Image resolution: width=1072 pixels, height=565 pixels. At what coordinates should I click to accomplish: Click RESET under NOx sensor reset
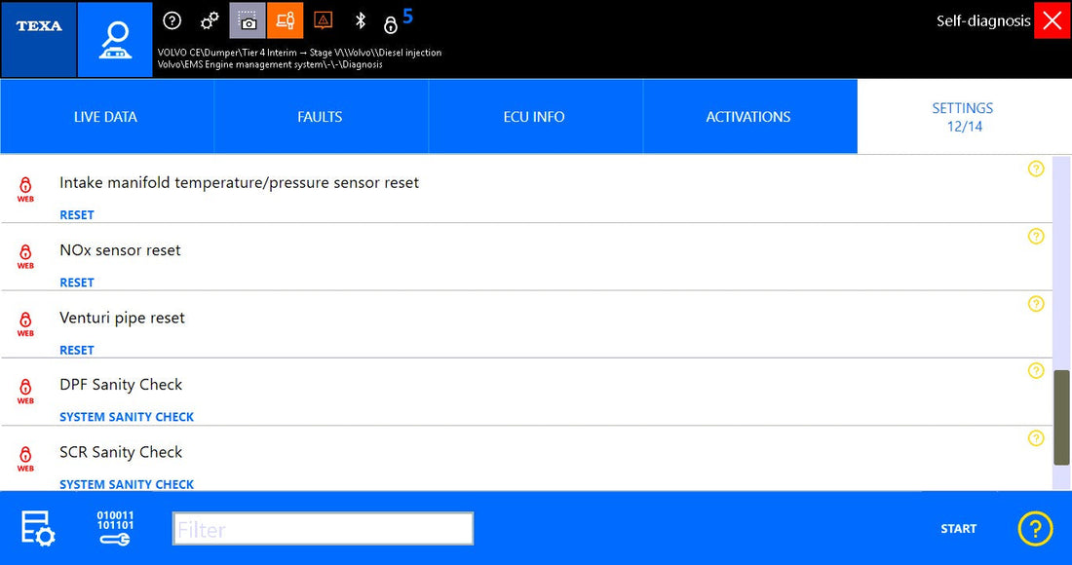pyautogui.click(x=77, y=282)
